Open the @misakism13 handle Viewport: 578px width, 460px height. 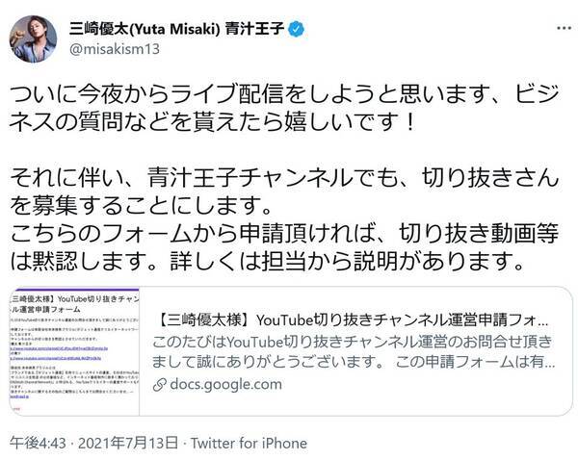115,49
